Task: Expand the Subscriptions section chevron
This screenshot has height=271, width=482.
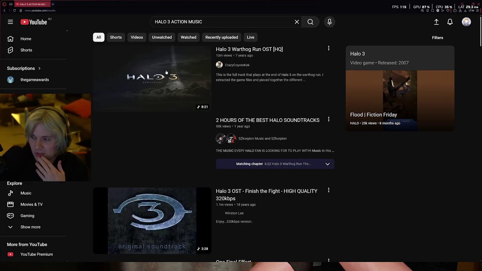Action: point(39,69)
